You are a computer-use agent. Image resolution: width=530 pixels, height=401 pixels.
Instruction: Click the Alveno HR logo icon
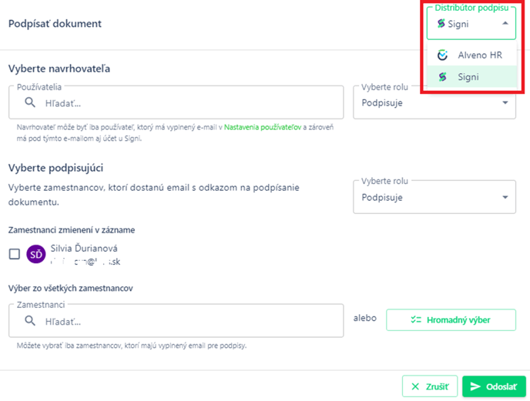click(442, 55)
